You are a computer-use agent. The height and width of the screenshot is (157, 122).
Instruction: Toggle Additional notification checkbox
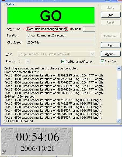[63, 62]
